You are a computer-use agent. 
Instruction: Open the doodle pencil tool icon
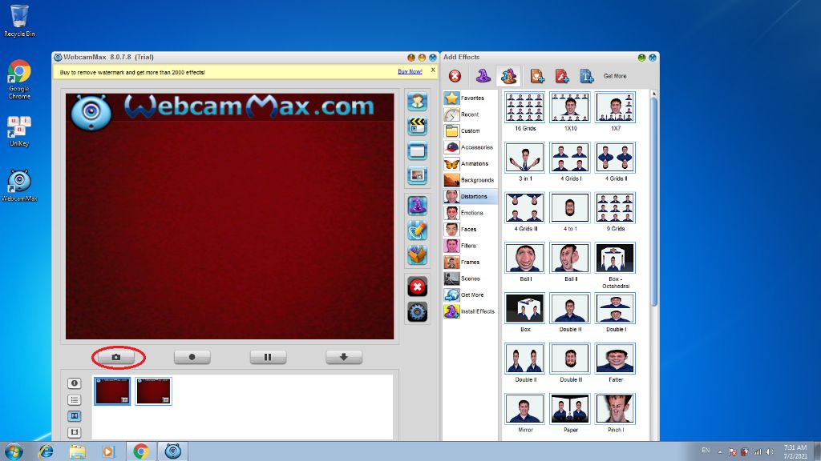(417, 230)
